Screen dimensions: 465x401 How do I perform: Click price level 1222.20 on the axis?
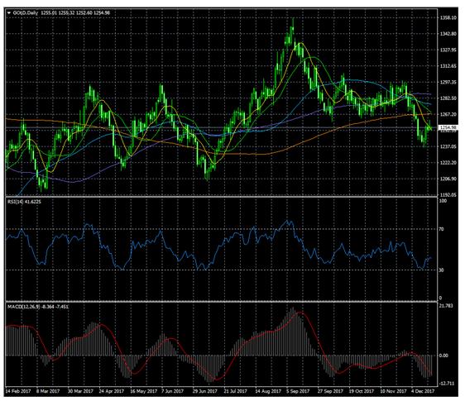448,163
